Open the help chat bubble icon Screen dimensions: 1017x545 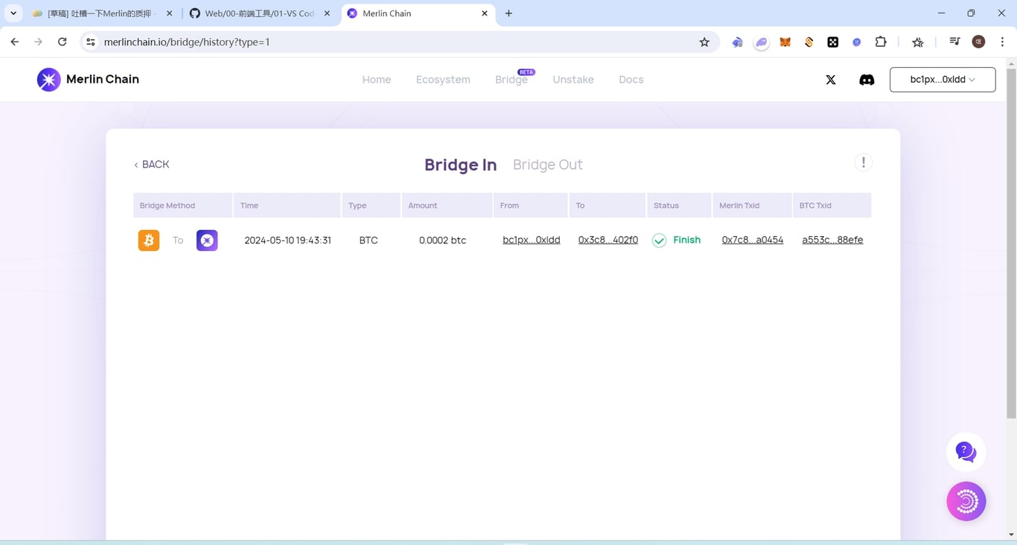click(966, 452)
